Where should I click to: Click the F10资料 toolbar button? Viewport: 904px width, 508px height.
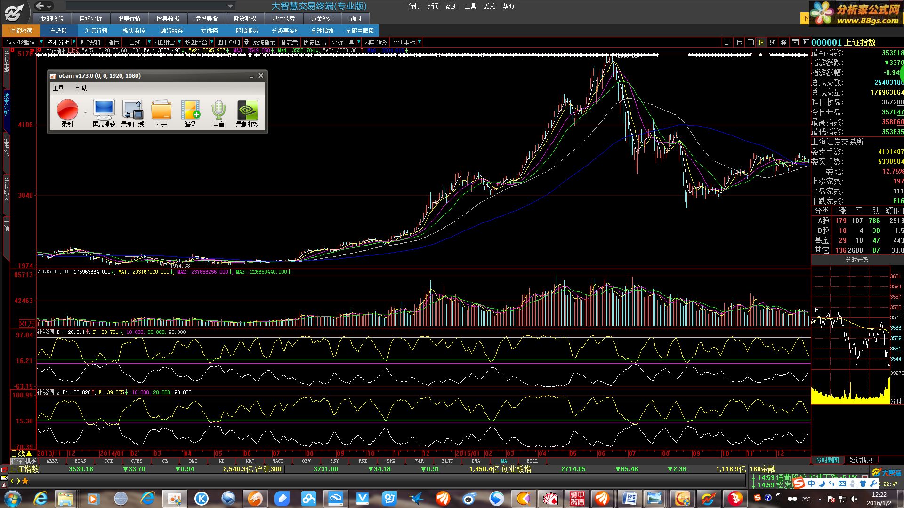pos(91,42)
